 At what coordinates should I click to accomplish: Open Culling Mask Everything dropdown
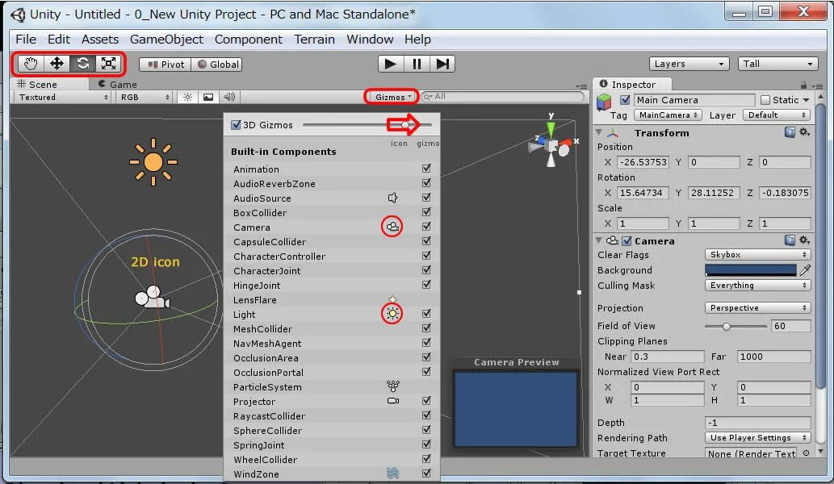click(x=757, y=286)
